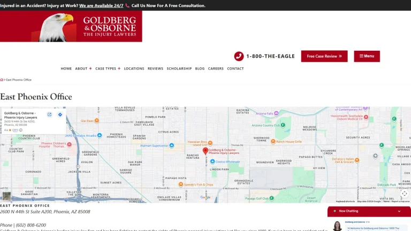Click the Arizona Falls map marker
411x231 pixels.
pos(276,113)
